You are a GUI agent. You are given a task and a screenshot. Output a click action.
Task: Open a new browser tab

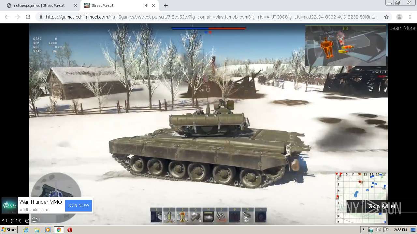[166, 6]
